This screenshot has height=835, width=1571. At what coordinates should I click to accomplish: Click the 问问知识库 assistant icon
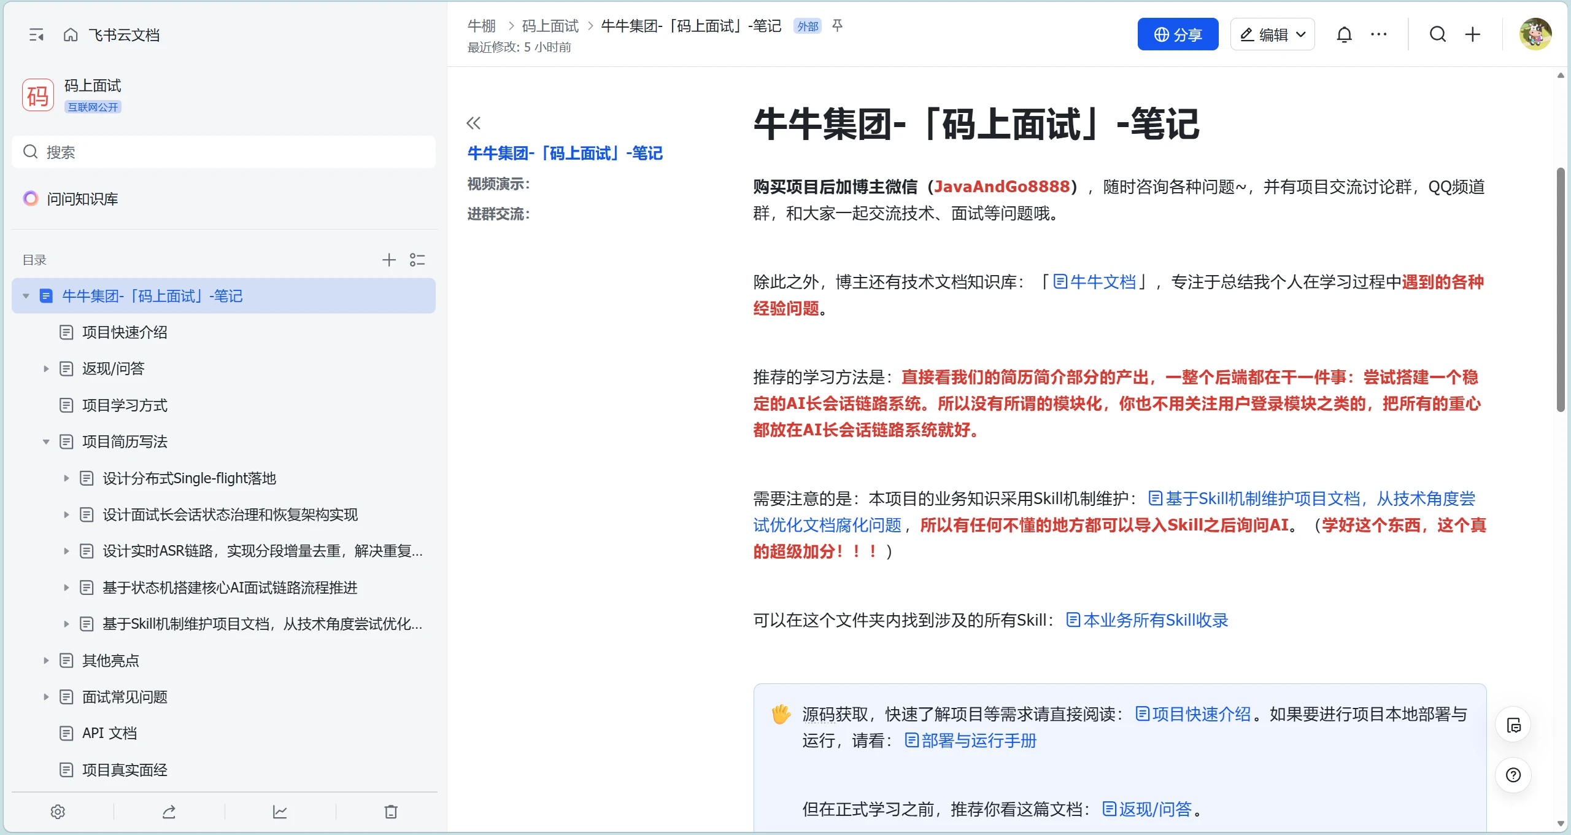[31, 199]
